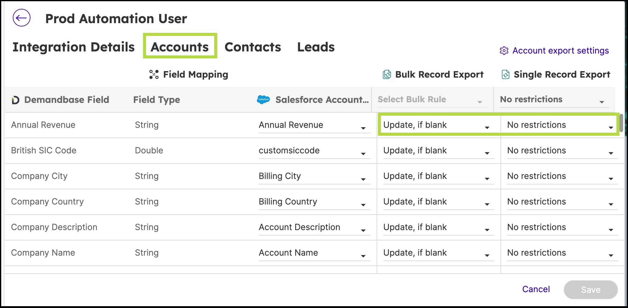Image resolution: width=628 pixels, height=308 pixels.
Task: Click the Single Record Export icon
Action: [505, 74]
